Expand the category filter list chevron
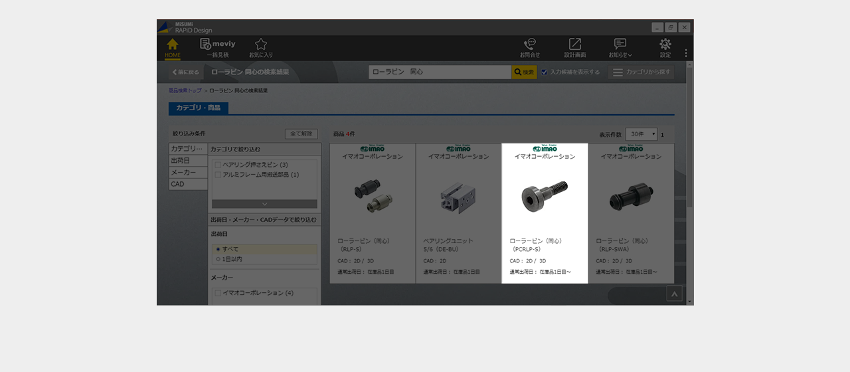This screenshot has width=850, height=372. coord(264,204)
